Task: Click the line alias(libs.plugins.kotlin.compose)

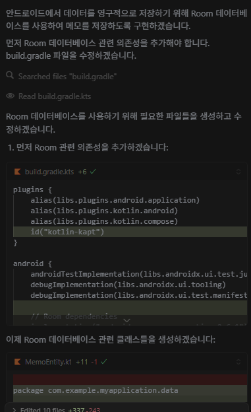Action: (x=104, y=221)
